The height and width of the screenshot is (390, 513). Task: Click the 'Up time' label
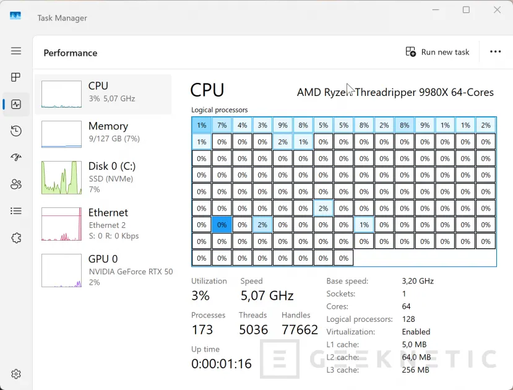[x=205, y=349]
